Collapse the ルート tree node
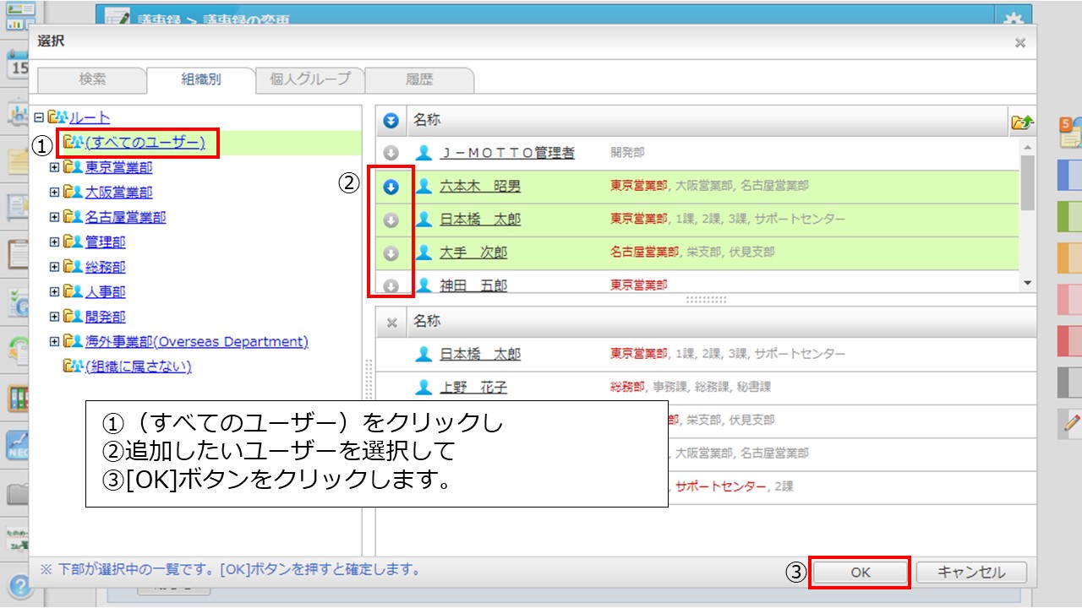1082x608 pixels. pos(38,117)
